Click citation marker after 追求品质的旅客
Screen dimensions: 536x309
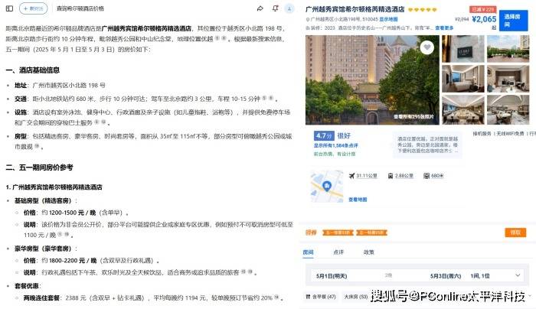(247, 272)
